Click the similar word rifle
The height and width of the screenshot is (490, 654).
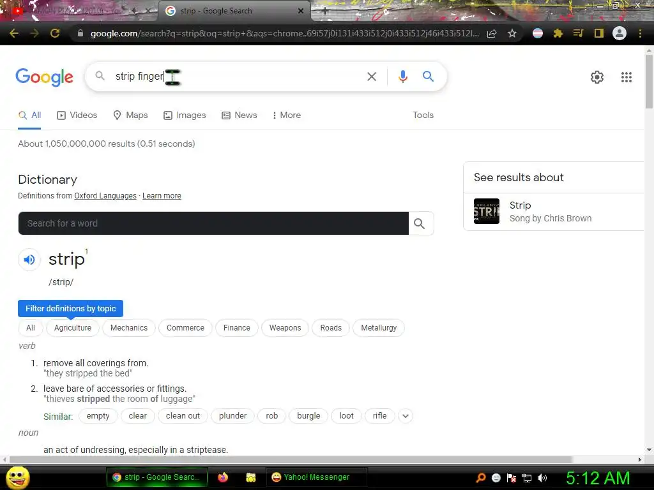coord(379,416)
